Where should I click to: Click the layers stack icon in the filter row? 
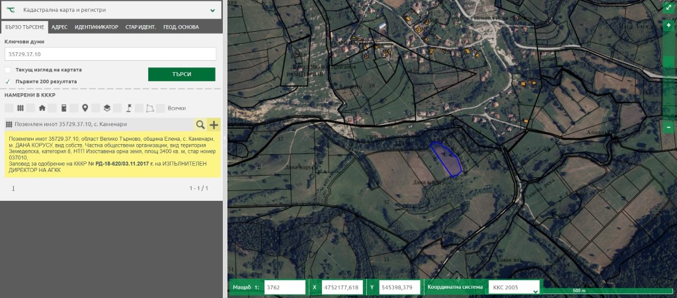tap(106, 108)
